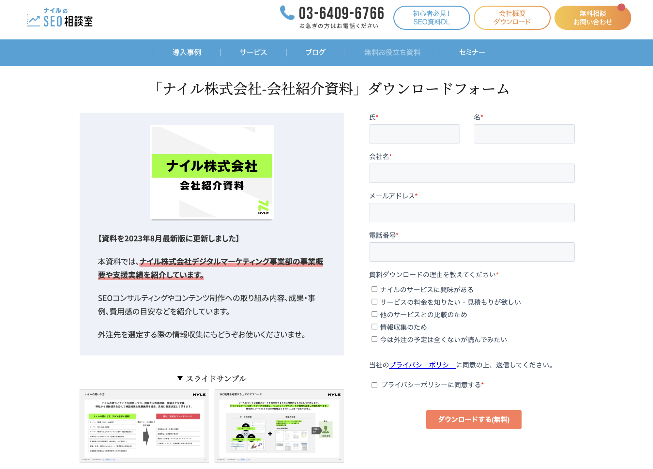The height and width of the screenshot is (469, 653).
Task: Call the 03-6409-6766 phone number
Action: [341, 13]
